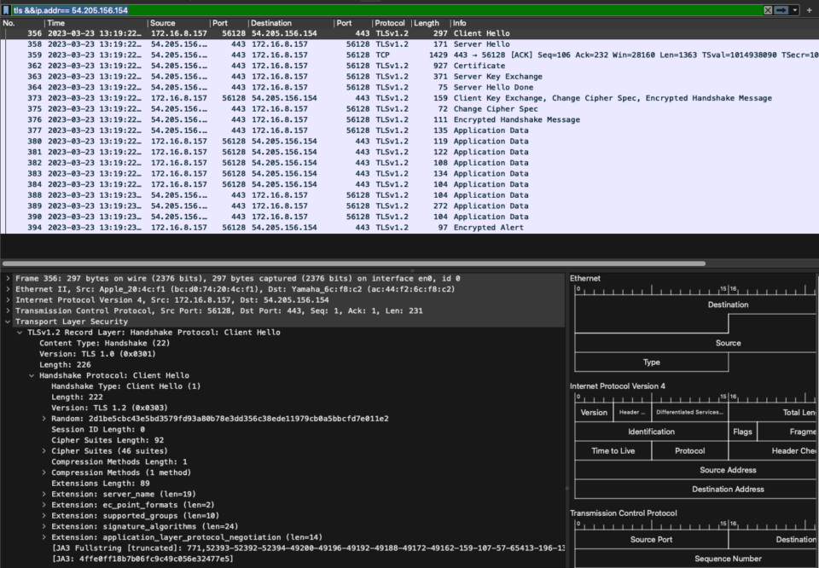Click the filter bookmark icon
The width and height of the screenshot is (819, 568).
(6, 10)
